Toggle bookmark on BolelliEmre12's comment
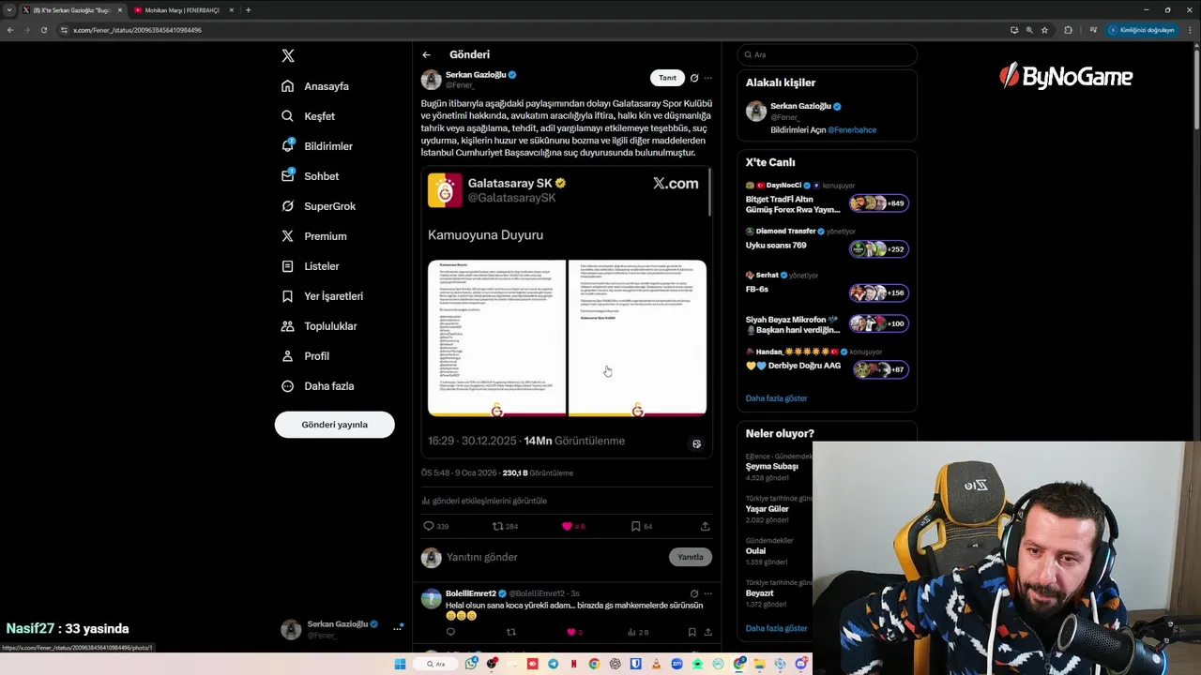The height and width of the screenshot is (675, 1201). [x=694, y=632]
